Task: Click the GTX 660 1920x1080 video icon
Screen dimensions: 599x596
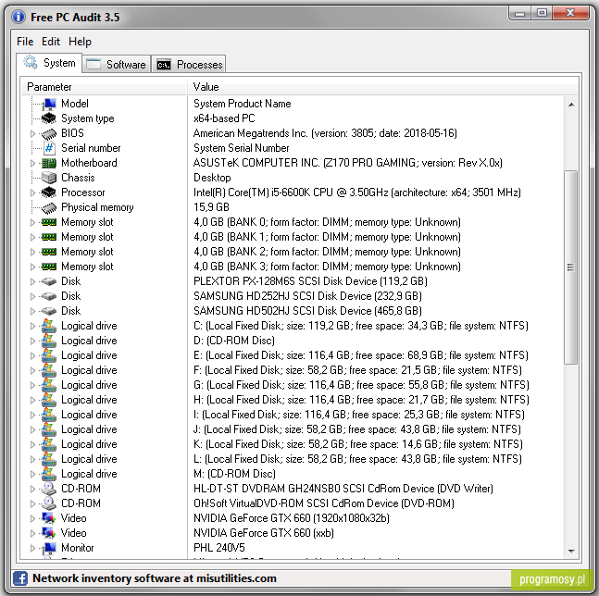Action: (49, 518)
